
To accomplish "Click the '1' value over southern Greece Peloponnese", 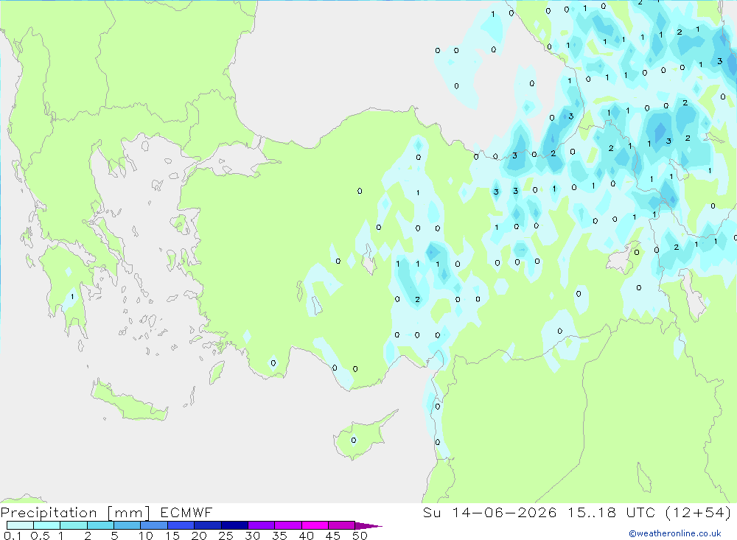I will 72,297.
